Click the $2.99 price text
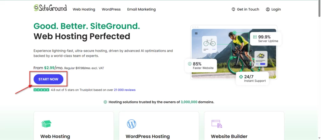Viewport: 321px width, 140px height. [49, 68]
